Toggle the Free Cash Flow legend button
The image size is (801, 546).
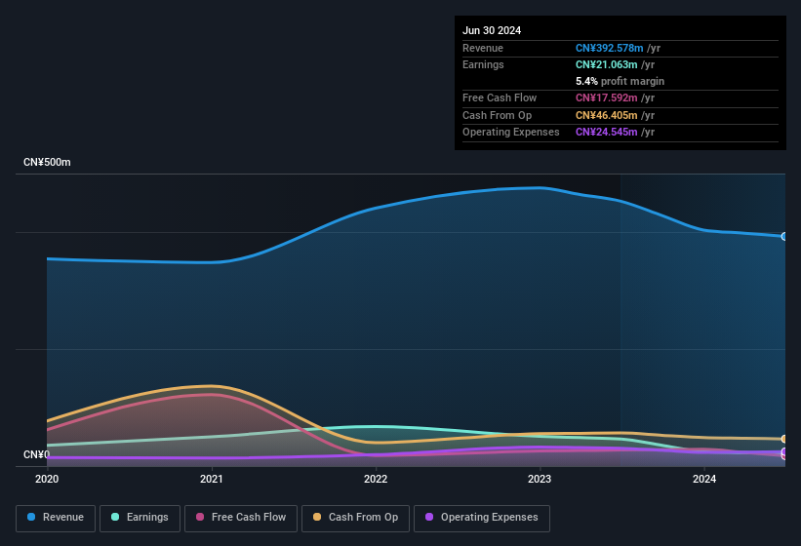click(x=241, y=518)
